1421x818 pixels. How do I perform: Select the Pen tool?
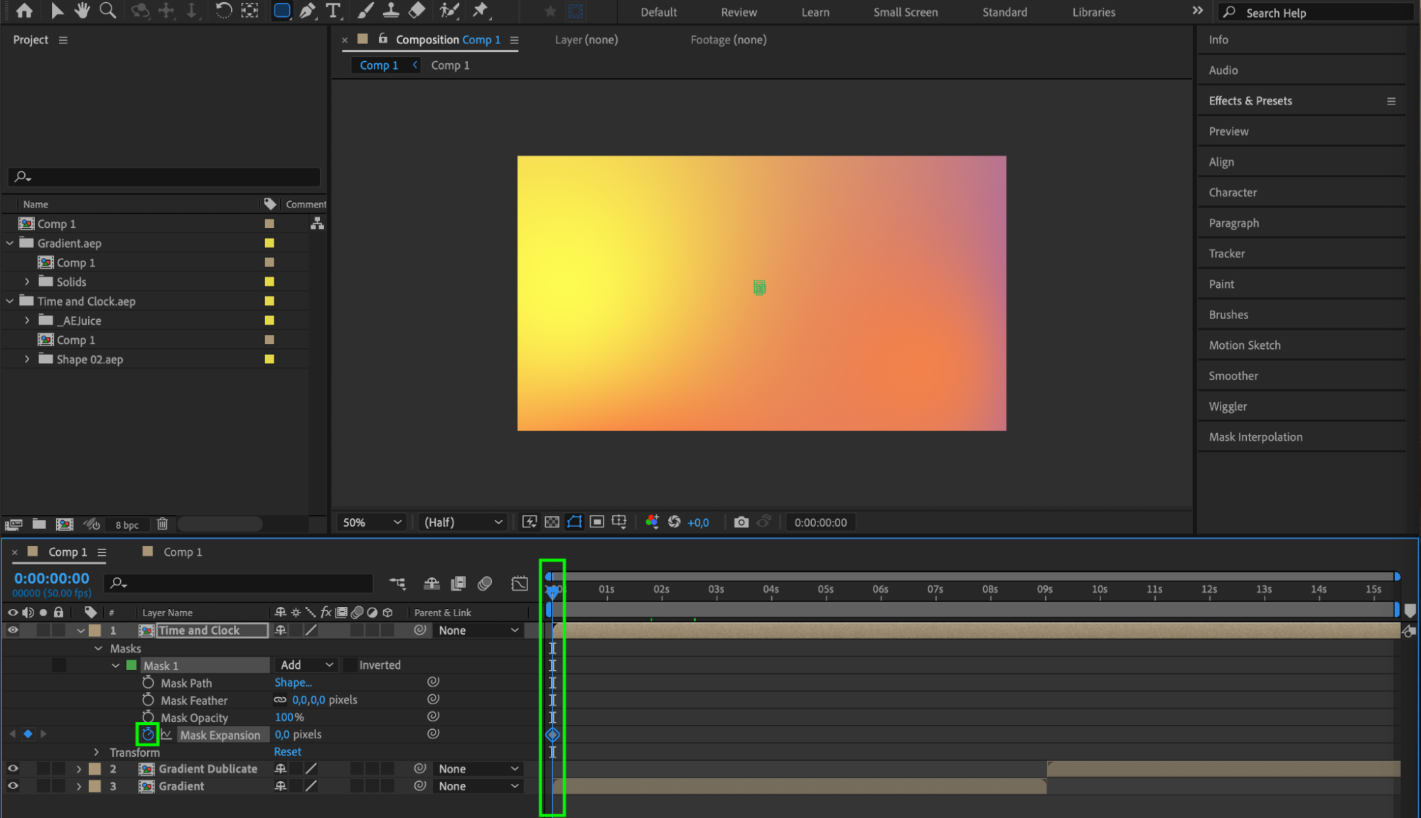click(x=307, y=11)
